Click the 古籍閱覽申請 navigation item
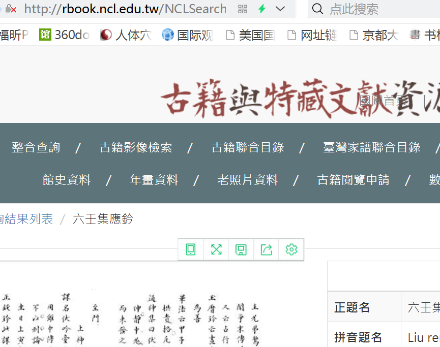 click(x=353, y=180)
